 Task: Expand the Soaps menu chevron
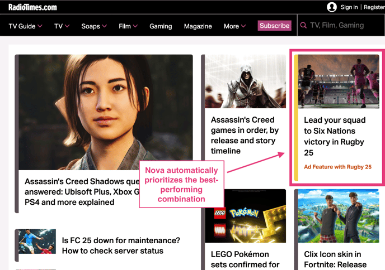click(104, 26)
